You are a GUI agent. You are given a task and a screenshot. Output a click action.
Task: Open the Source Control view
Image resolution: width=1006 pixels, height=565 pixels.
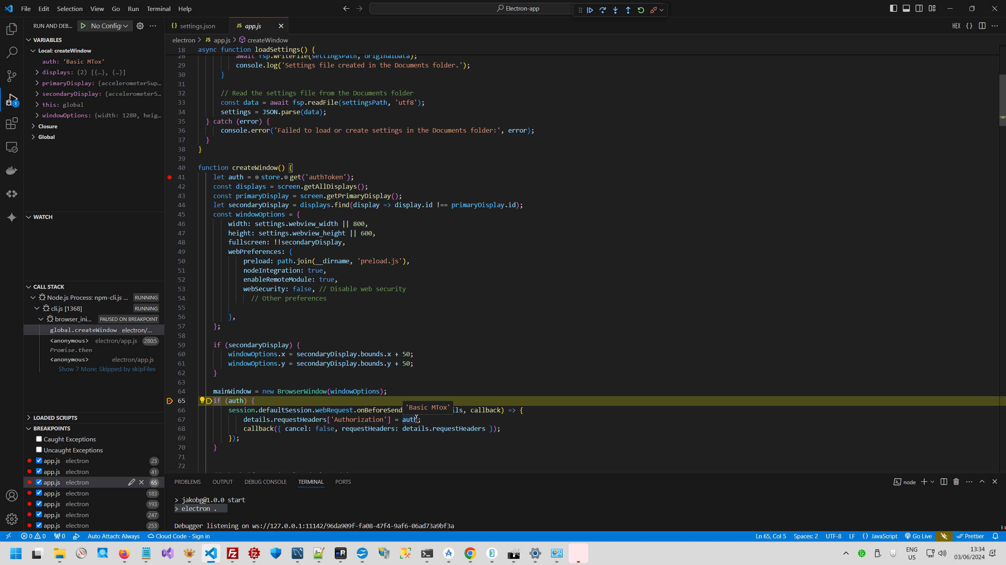click(12, 76)
